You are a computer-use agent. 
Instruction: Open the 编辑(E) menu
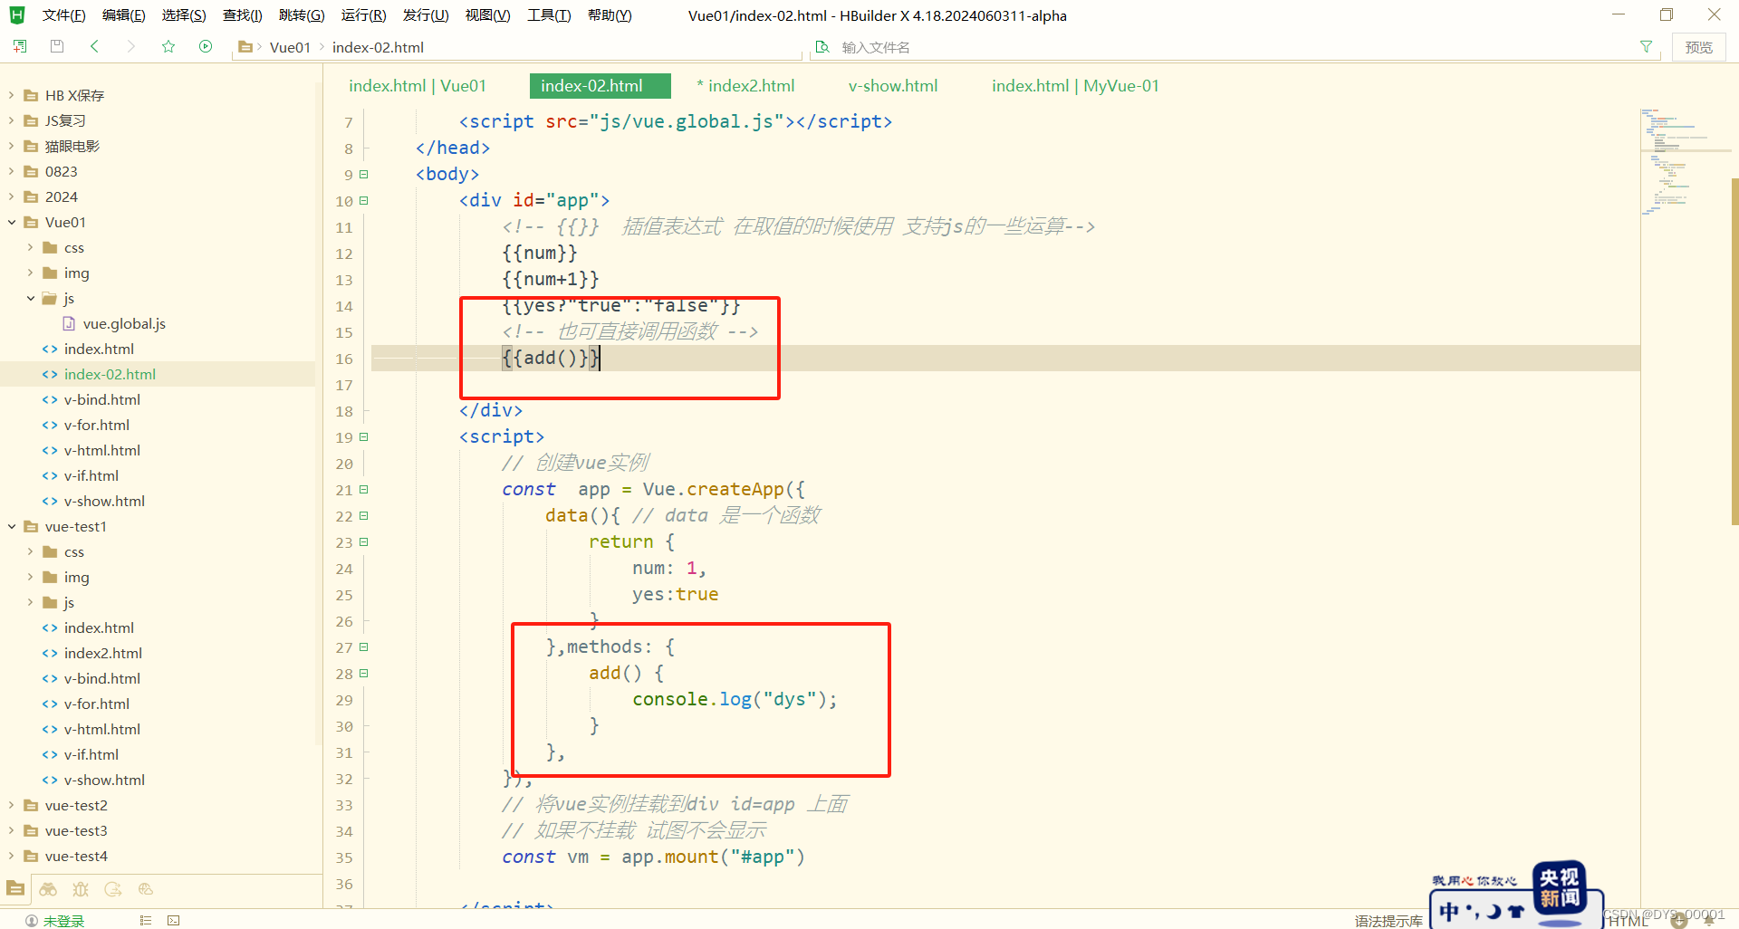click(123, 15)
